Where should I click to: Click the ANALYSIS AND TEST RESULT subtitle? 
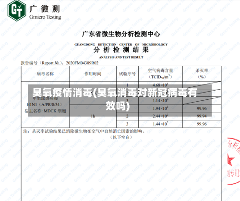(x=121, y=57)
